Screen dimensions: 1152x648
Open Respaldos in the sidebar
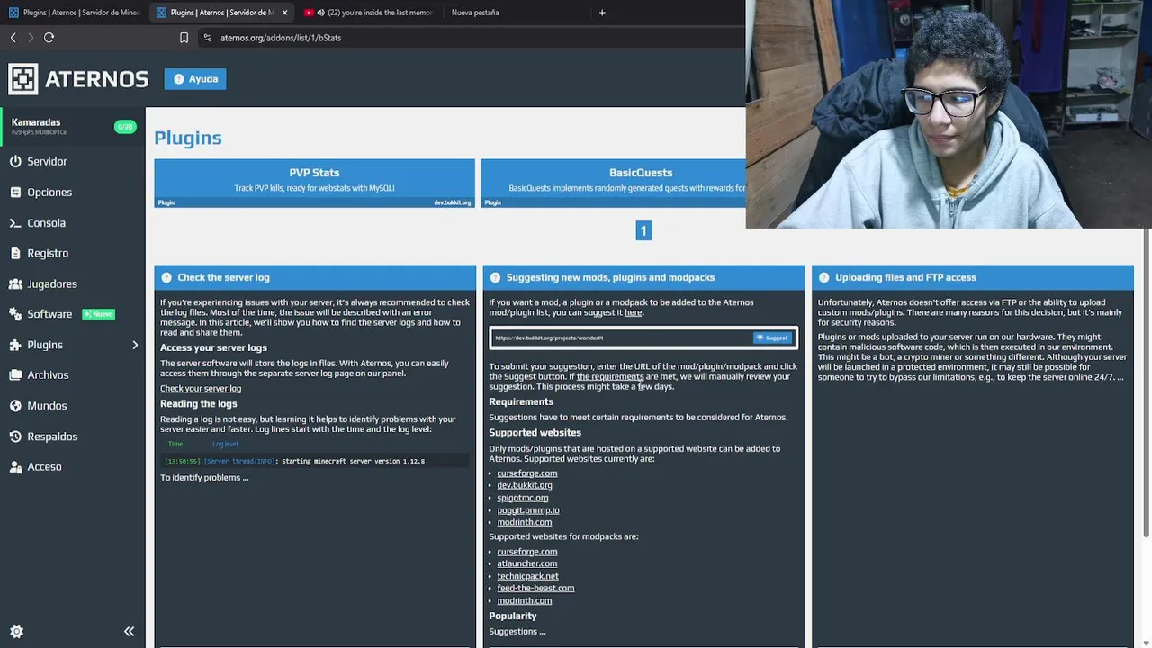pyautogui.click(x=52, y=436)
